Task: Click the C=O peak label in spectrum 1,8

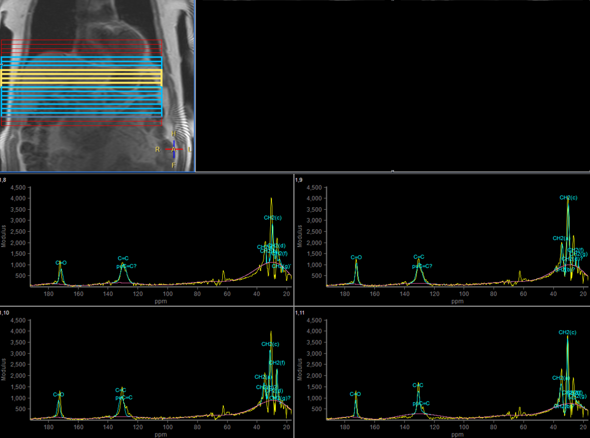Action: 61,263
